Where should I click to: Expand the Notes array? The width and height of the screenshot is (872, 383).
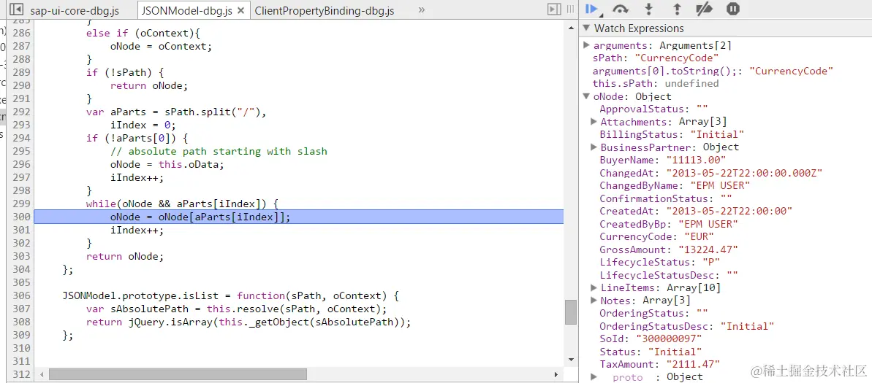594,301
